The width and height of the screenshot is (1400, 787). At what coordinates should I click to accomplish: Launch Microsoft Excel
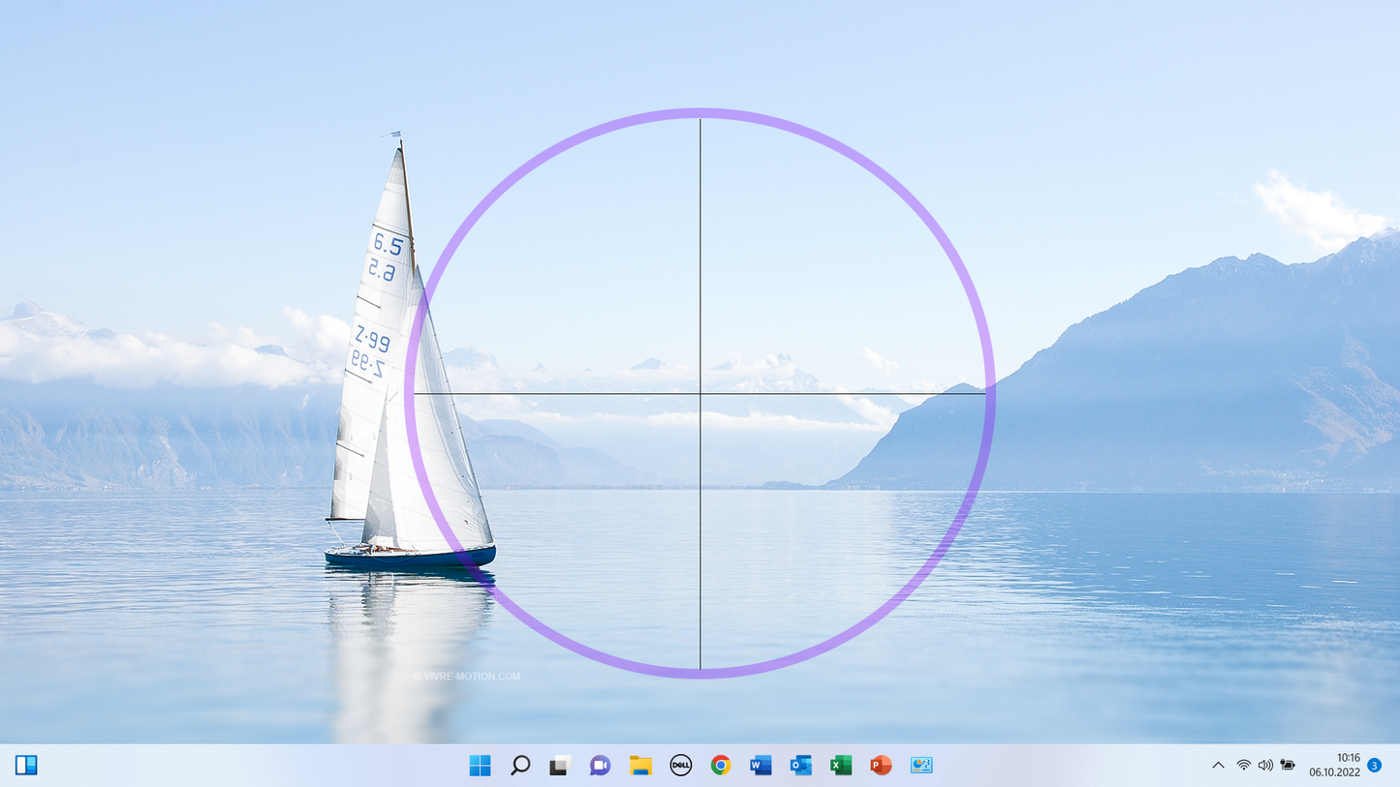[x=841, y=766]
